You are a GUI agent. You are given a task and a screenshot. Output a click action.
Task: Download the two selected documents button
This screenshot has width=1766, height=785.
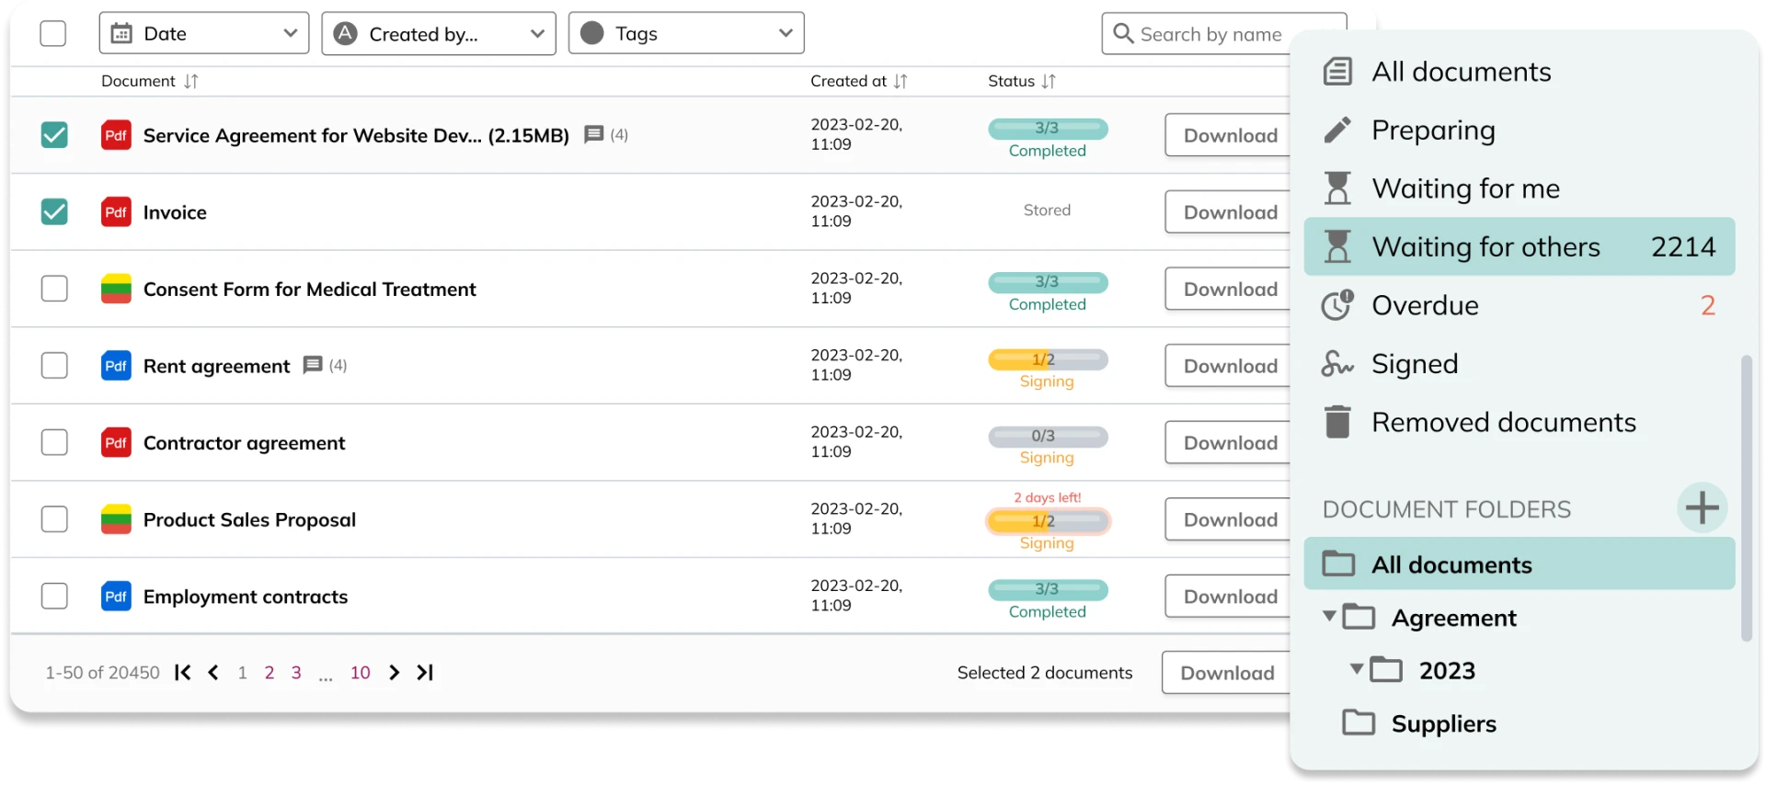[1227, 673]
